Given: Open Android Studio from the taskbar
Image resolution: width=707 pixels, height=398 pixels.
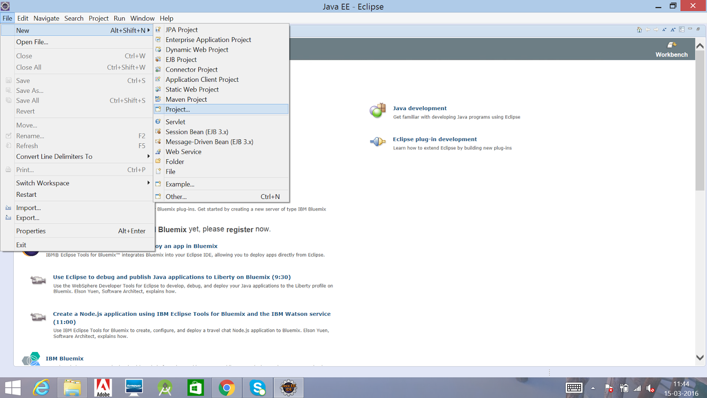Looking at the screenshot, I should point(165,388).
